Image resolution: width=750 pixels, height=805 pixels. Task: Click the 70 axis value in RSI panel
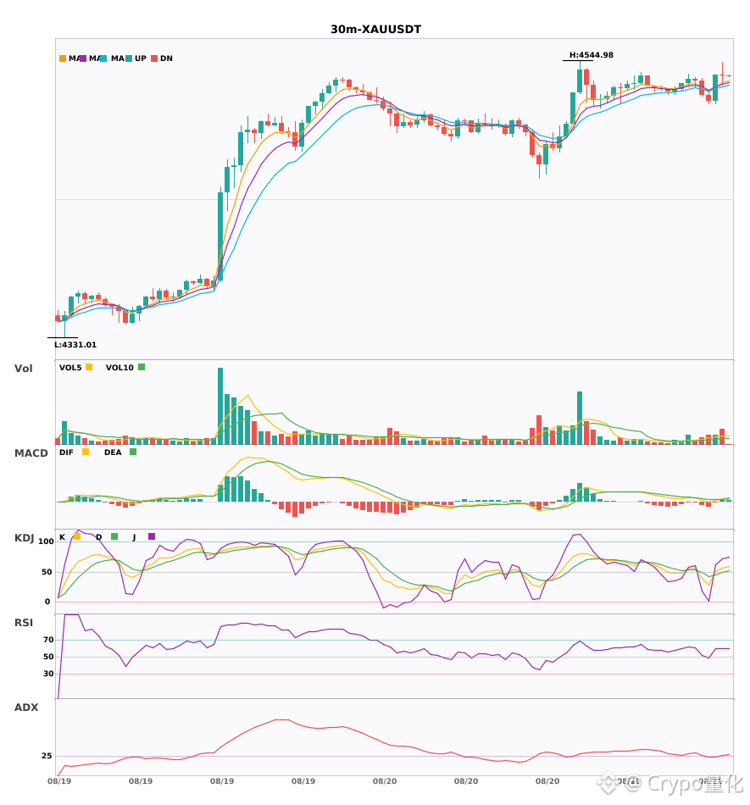(49, 640)
